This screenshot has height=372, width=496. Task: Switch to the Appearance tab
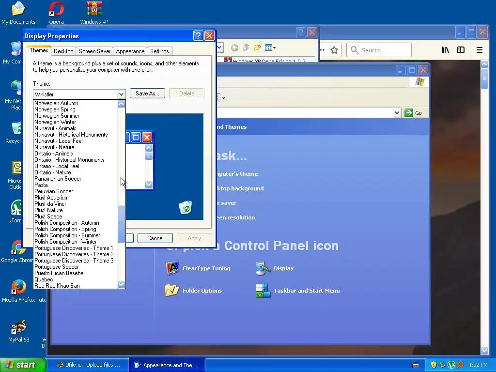tap(130, 51)
